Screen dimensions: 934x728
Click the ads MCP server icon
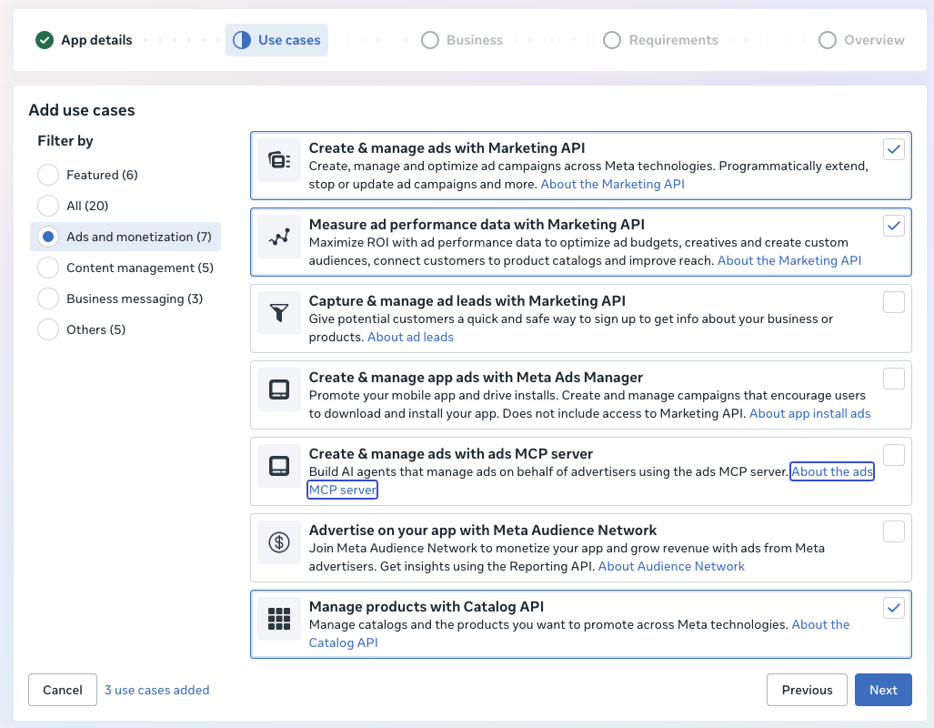tap(279, 466)
